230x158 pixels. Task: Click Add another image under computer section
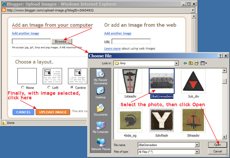coord(25,33)
